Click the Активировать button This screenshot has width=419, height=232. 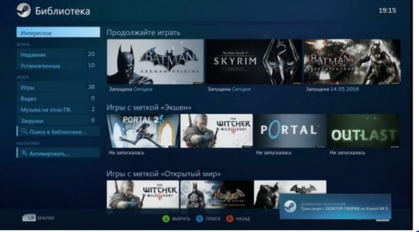pyautogui.click(x=58, y=153)
